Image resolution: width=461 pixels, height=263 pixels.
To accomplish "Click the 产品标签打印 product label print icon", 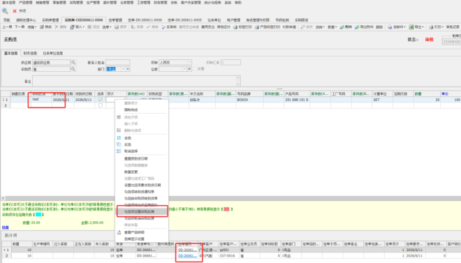I will click(x=256, y=27).
